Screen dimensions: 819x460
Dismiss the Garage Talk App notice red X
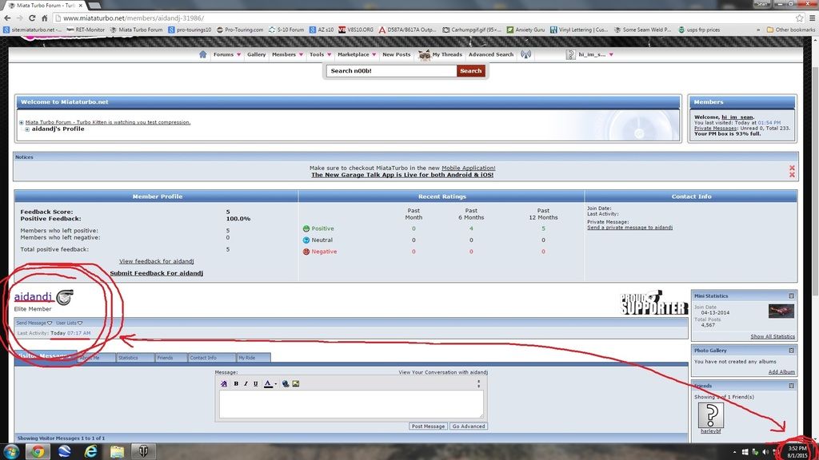coord(792,175)
